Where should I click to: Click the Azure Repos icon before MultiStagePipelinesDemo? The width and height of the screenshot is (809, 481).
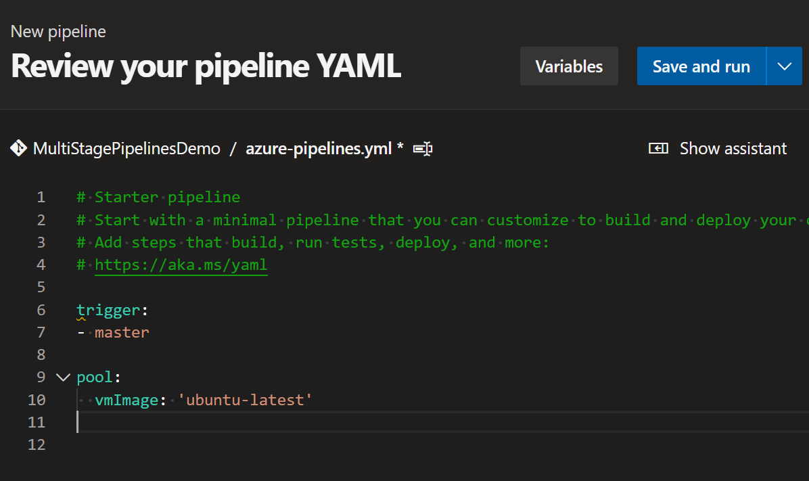[x=19, y=148]
